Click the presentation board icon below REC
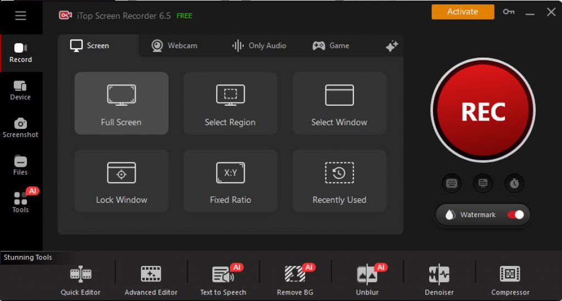The height and width of the screenshot is (301, 562). (483, 184)
